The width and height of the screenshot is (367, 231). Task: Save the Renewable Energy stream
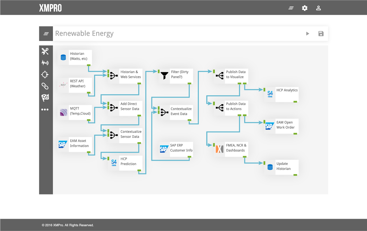pyautogui.click(x=321, y=34)
